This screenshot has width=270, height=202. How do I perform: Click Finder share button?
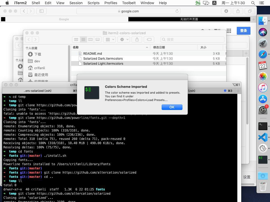[137, 39]
